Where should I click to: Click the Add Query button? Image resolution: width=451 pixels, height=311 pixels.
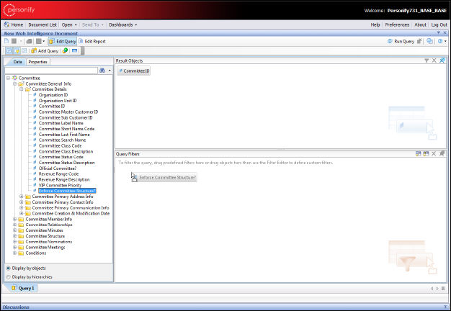pos(44,51)
